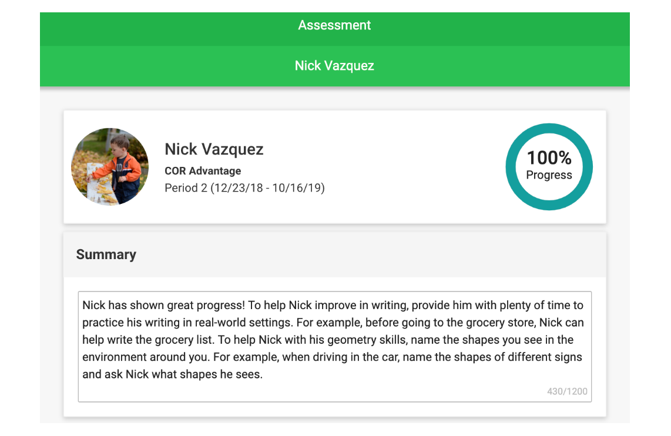Click the Summary section heading
Viewport: 671px width, 436px height.
(106, 254)
